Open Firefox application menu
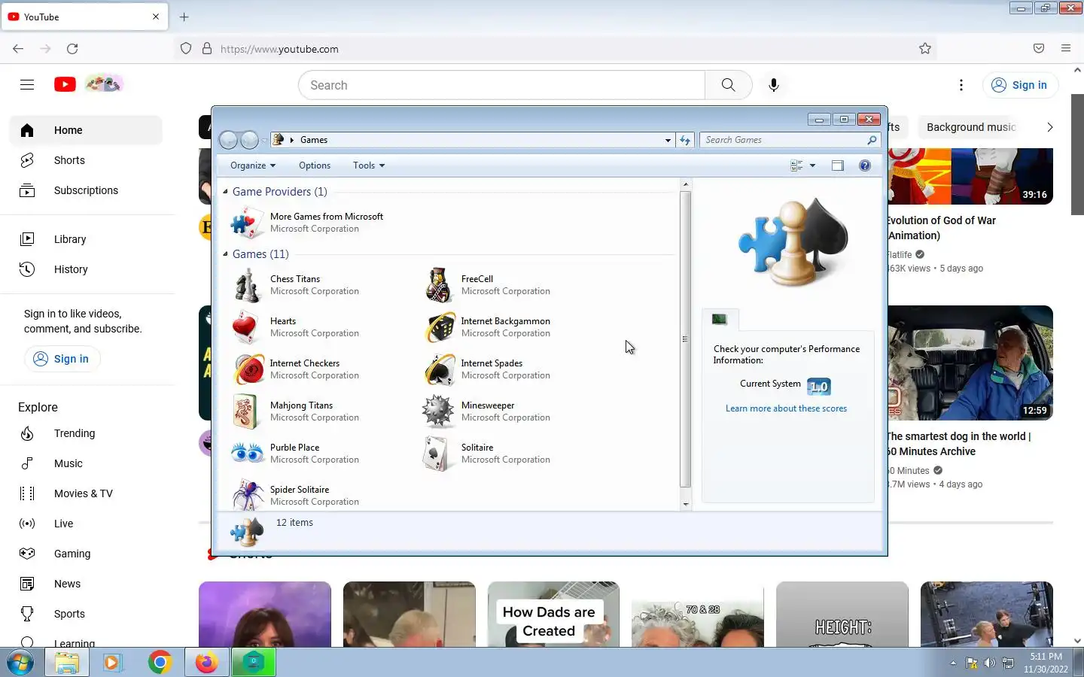1084x677 pixels. pos(1066,48)
